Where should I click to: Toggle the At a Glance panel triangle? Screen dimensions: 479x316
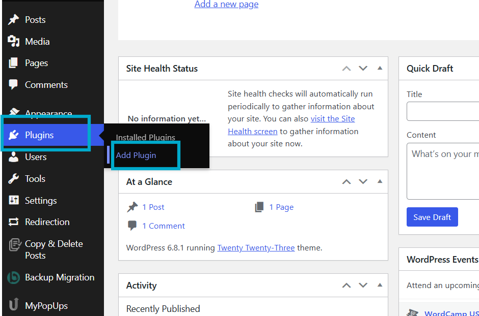pos(380,181)
